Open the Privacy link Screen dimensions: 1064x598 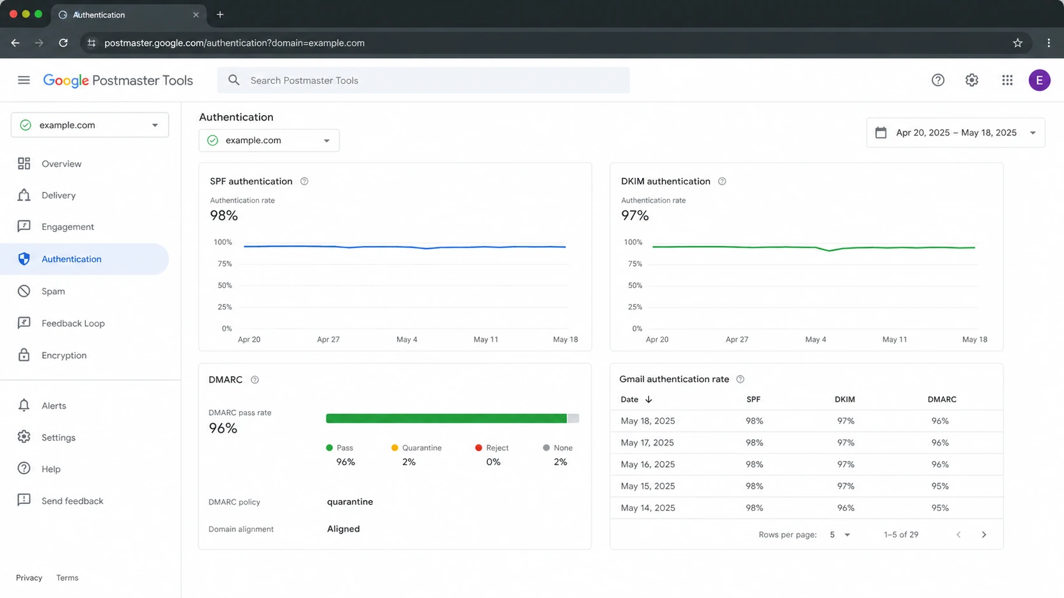coord(29,578)
